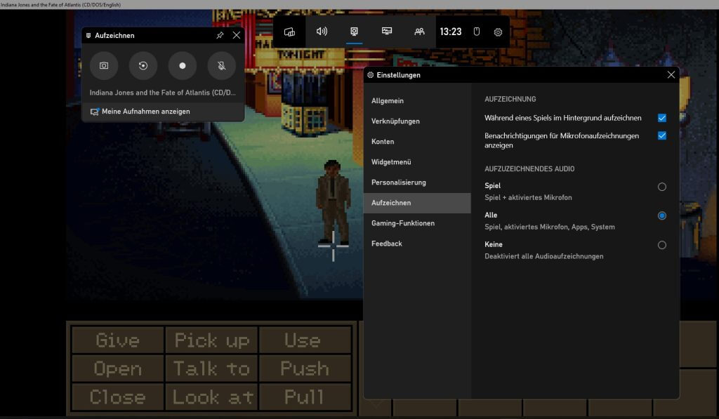Click the mouse click-through icon in Game Bar
Image resolution: width=719 pixels, height=419 pixels.
pyautogui.click(x=477, y=32)
